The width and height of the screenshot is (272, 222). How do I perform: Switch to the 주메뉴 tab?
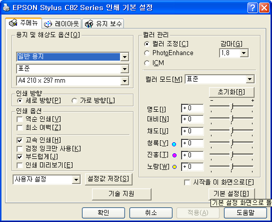point(23,23)
